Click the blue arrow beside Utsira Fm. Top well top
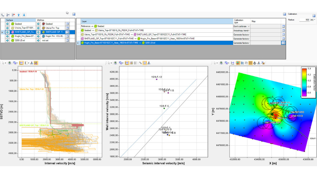This screenshot has height=178, width=317. point(38,28)
